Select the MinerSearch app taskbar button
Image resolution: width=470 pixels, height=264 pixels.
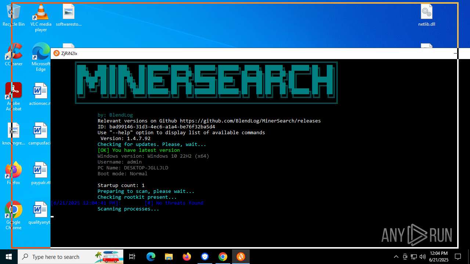coord(241,257)
